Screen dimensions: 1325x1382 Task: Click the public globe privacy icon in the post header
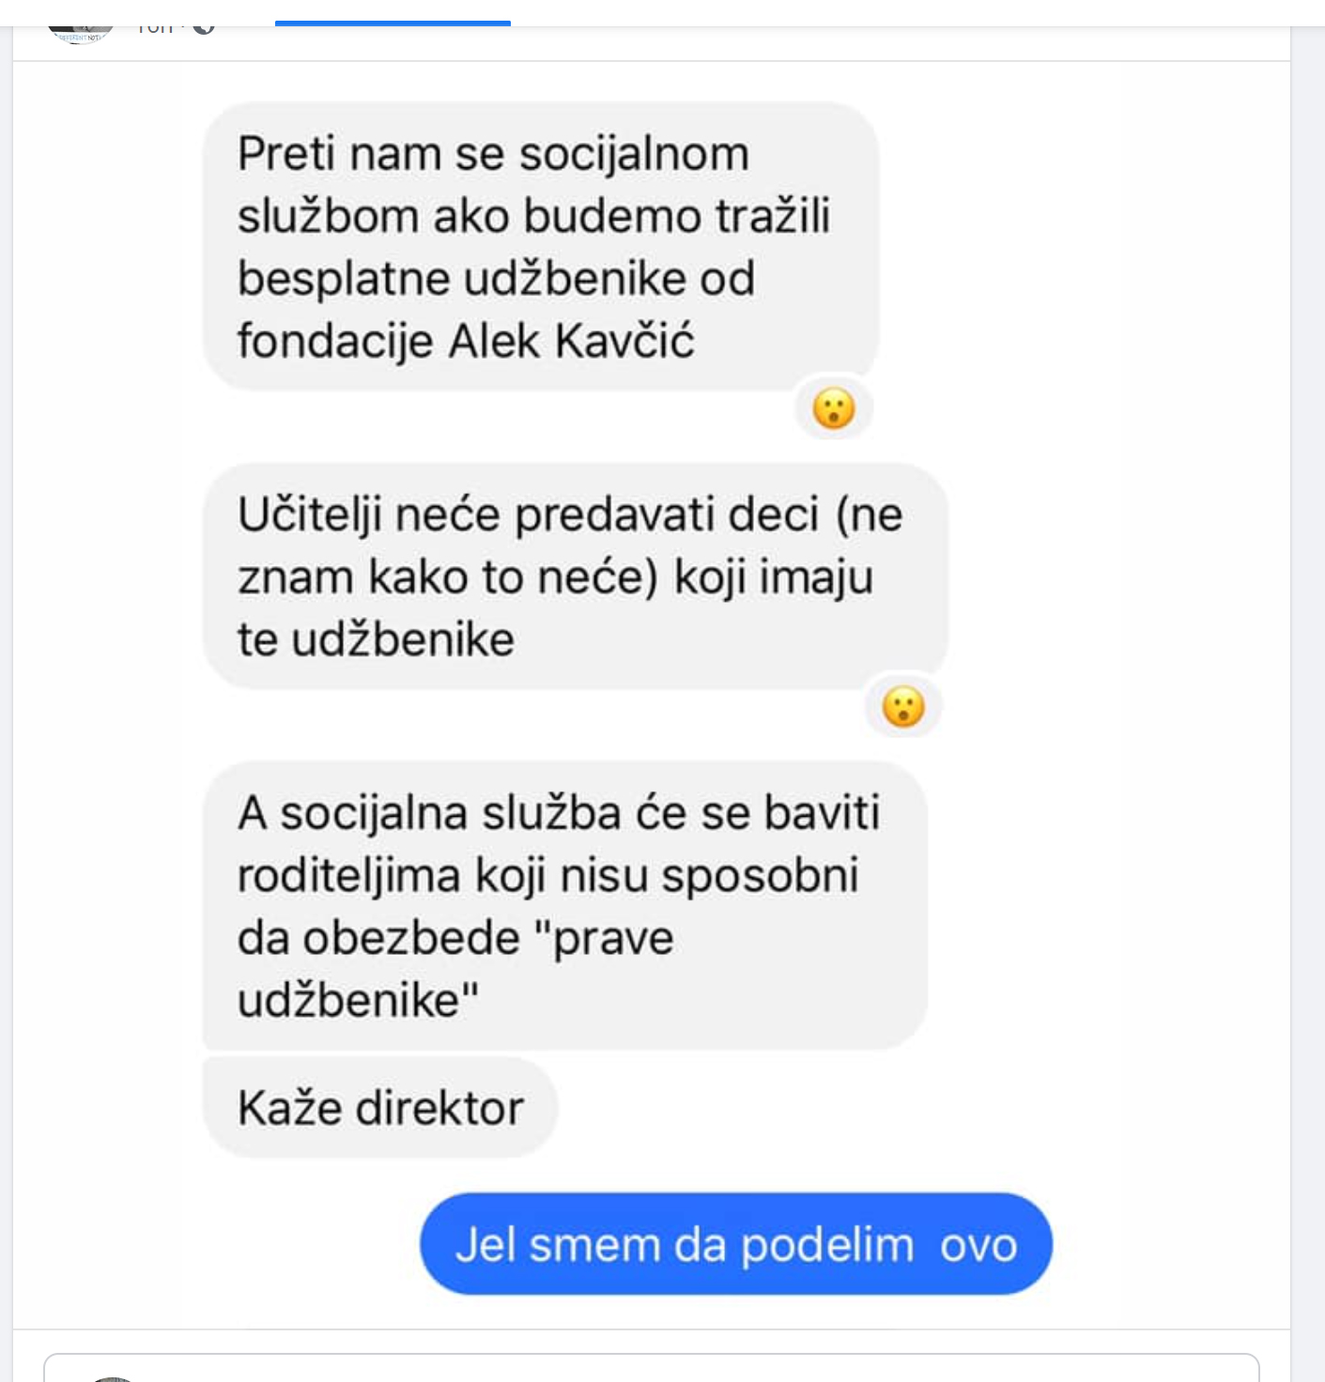(204, 28)
